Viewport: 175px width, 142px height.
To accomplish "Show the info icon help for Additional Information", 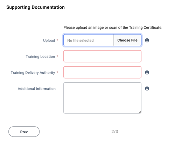I will (147, 89).
